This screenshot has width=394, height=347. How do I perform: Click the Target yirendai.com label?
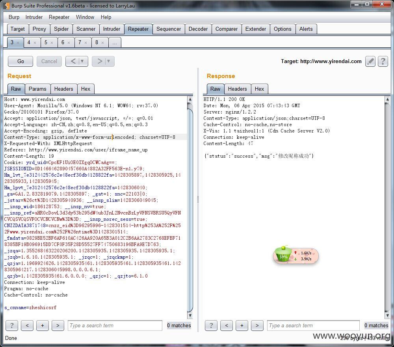[321, 62]
